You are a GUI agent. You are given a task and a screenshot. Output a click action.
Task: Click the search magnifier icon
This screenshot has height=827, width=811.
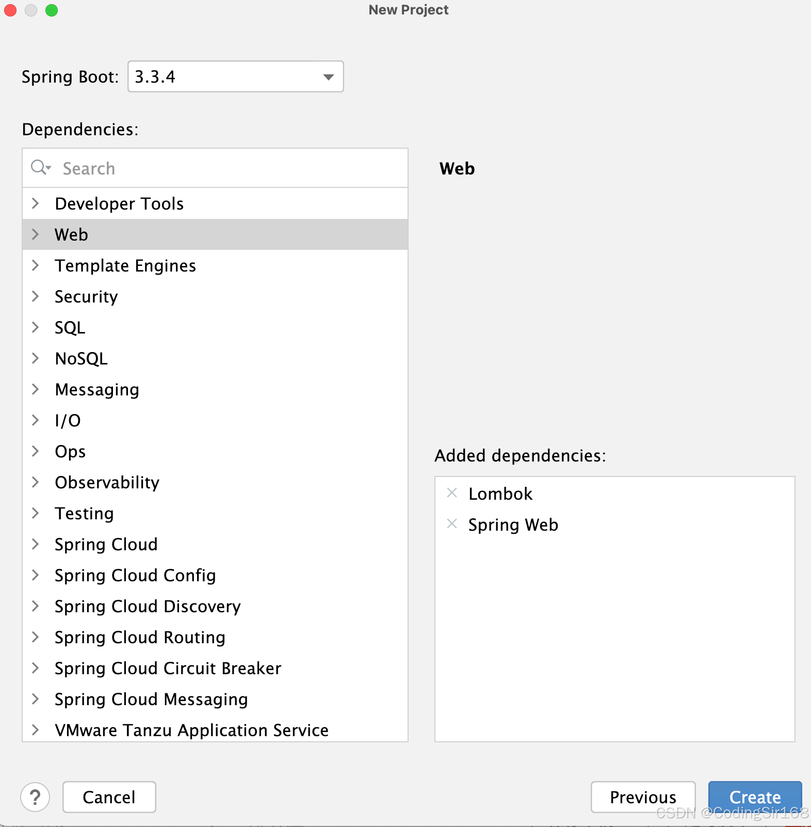[x=40, y=167]
